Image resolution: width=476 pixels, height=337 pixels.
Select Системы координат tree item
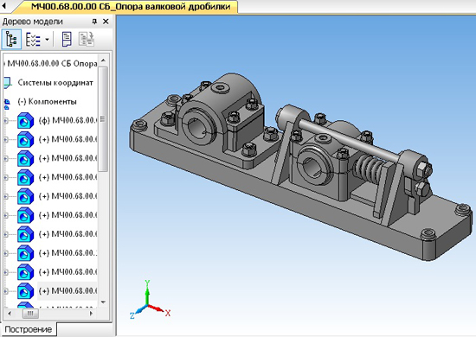pyautogui.click(x=55, y=82)
